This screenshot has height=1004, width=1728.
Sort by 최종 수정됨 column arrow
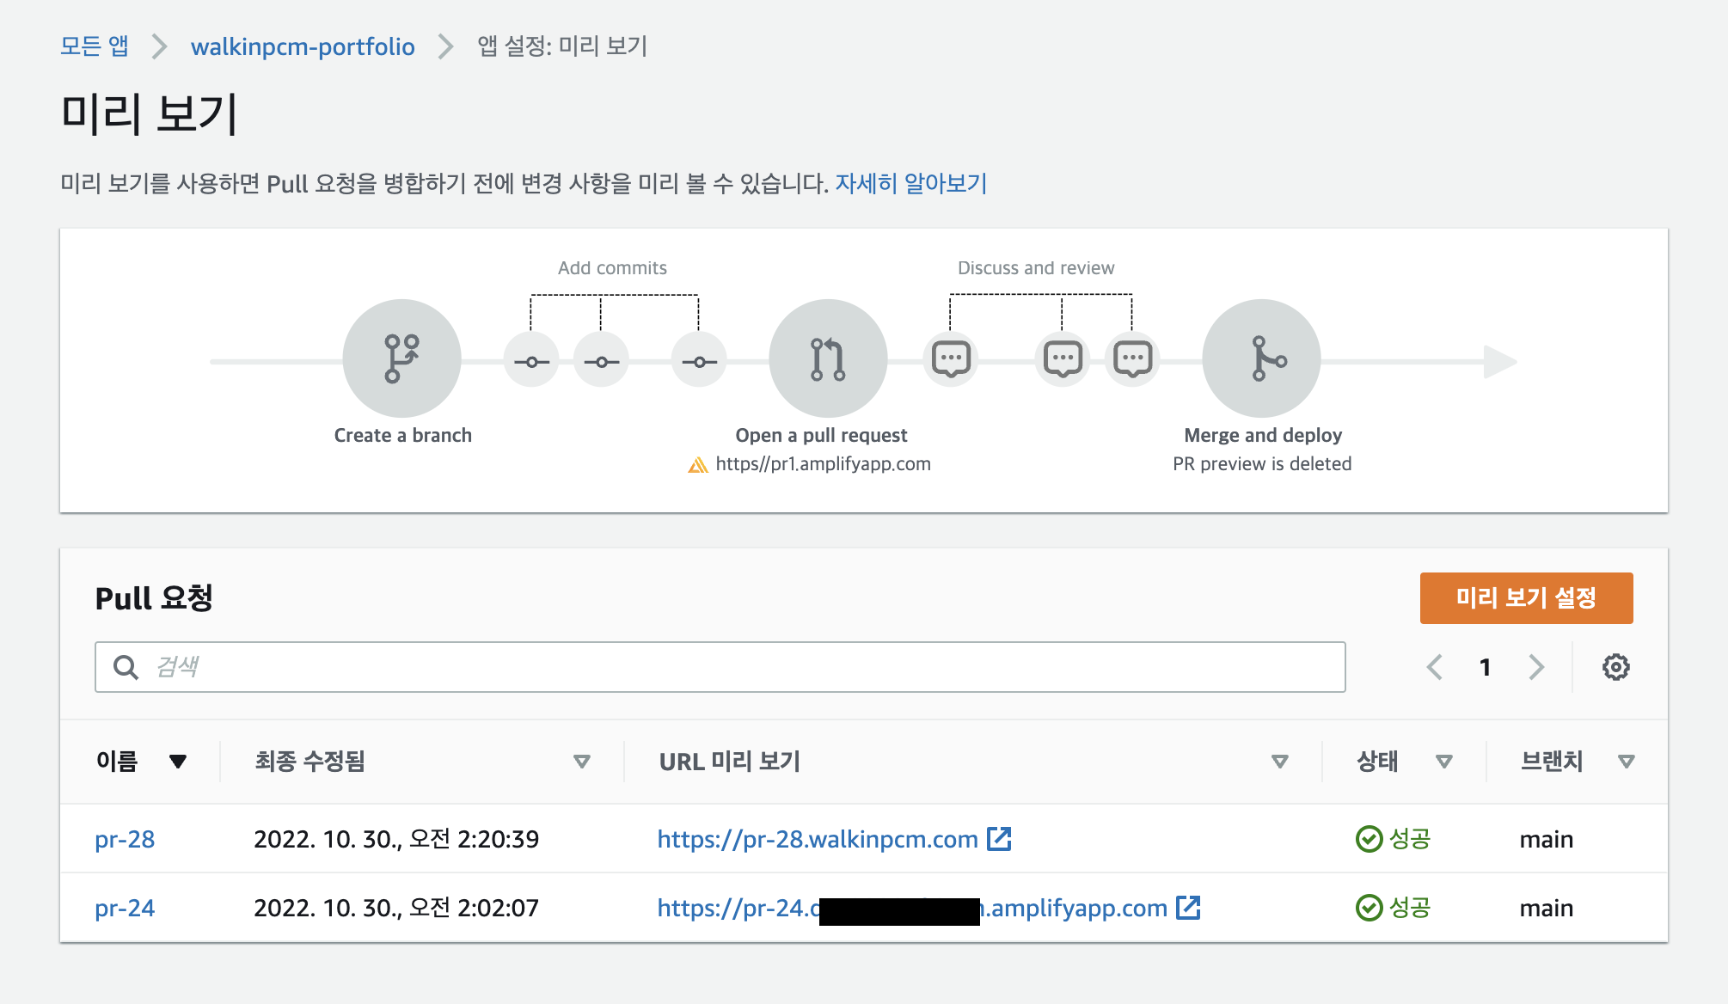pos(582,762)
